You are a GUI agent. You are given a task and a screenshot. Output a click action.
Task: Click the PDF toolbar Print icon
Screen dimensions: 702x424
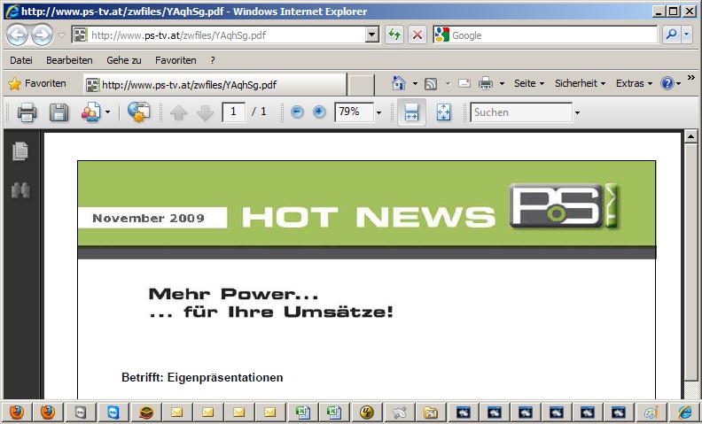point(27,112)
